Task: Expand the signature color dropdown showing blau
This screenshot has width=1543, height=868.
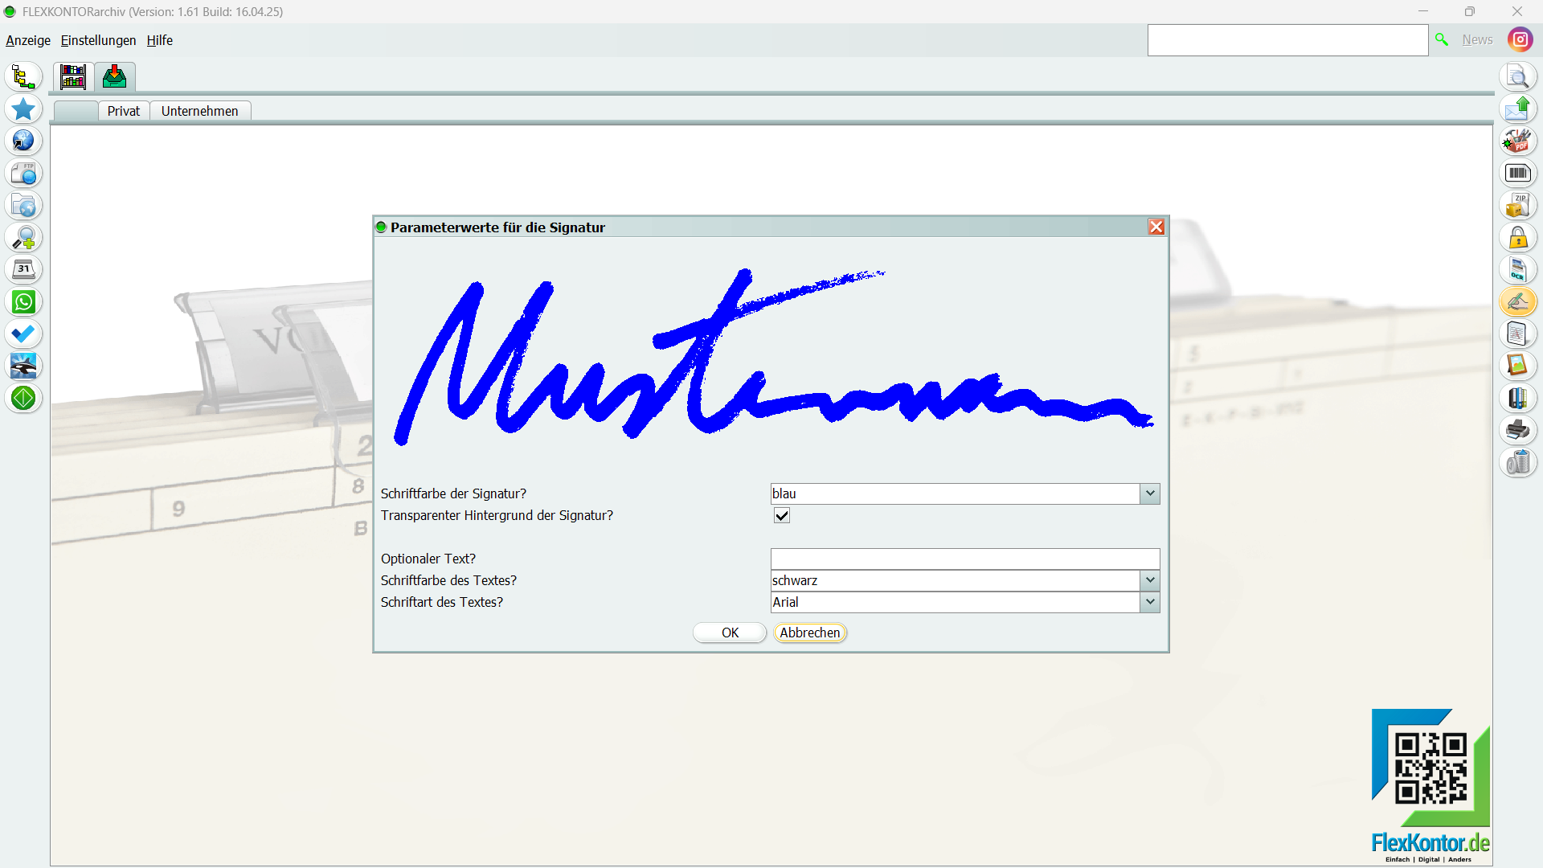Action: [x=1149, y=493]
